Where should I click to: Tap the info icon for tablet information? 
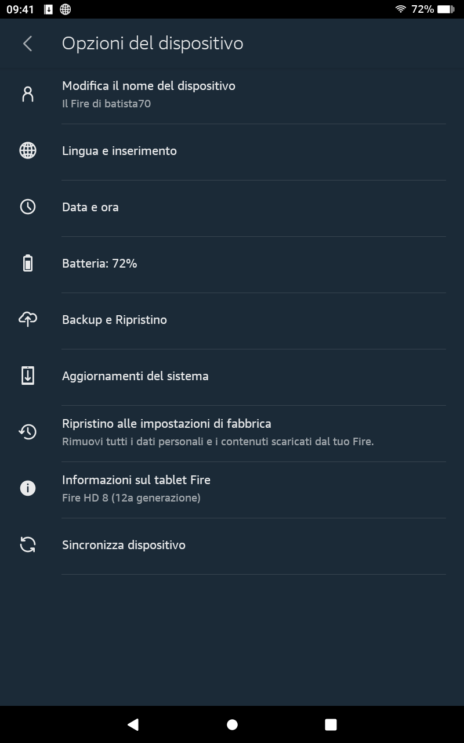click(x=27, y=489)
